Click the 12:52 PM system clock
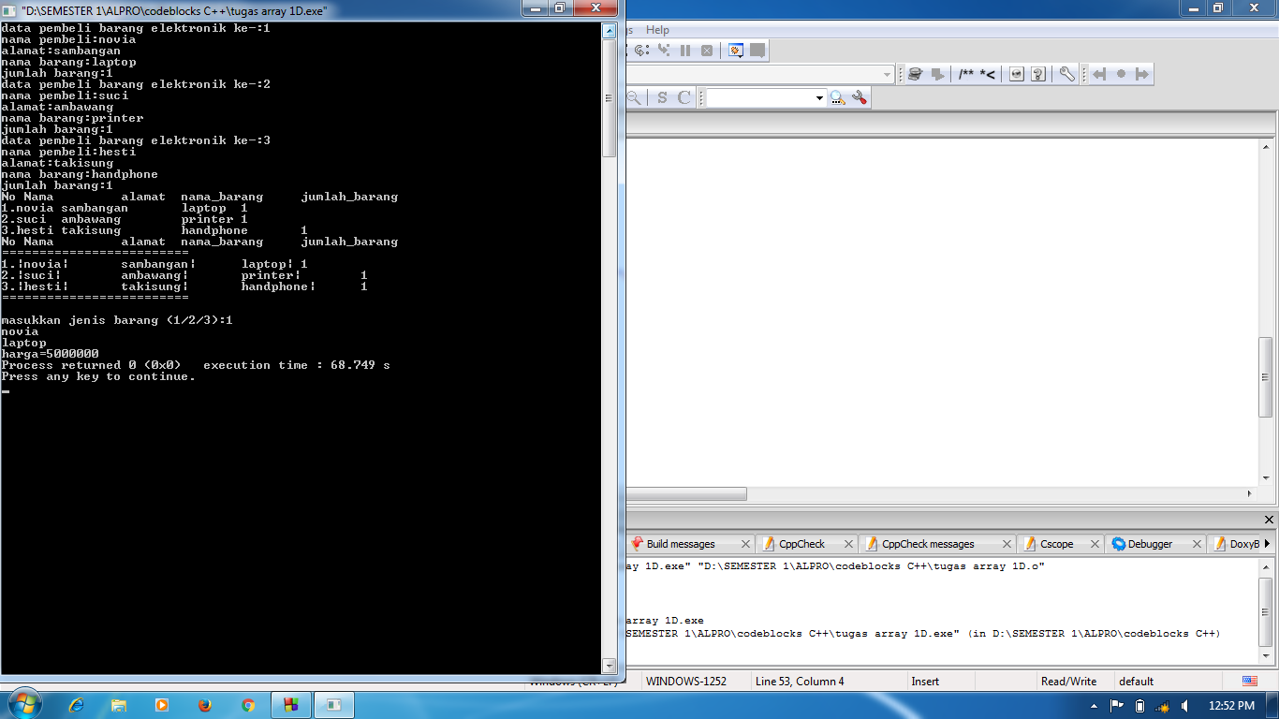The height and width of the screenshot is (719, 1279). click(x=1231, y=705)
